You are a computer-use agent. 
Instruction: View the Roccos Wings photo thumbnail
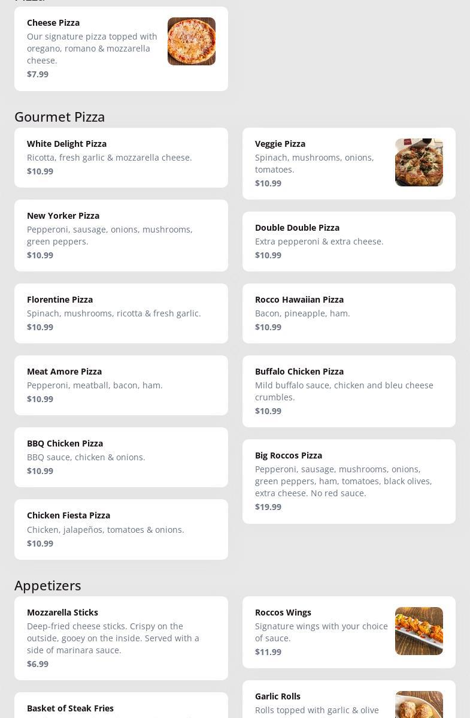pyautogui.click(x=419, y=631)
